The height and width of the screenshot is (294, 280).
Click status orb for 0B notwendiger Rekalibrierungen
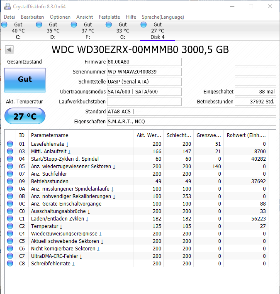tap(10, 196)
